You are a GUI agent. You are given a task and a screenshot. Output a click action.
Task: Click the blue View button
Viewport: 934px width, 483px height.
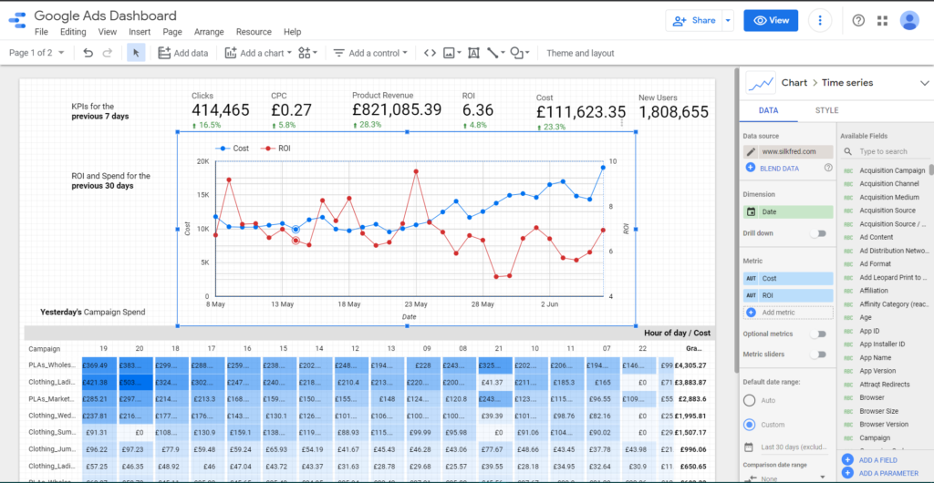(771, 20)
